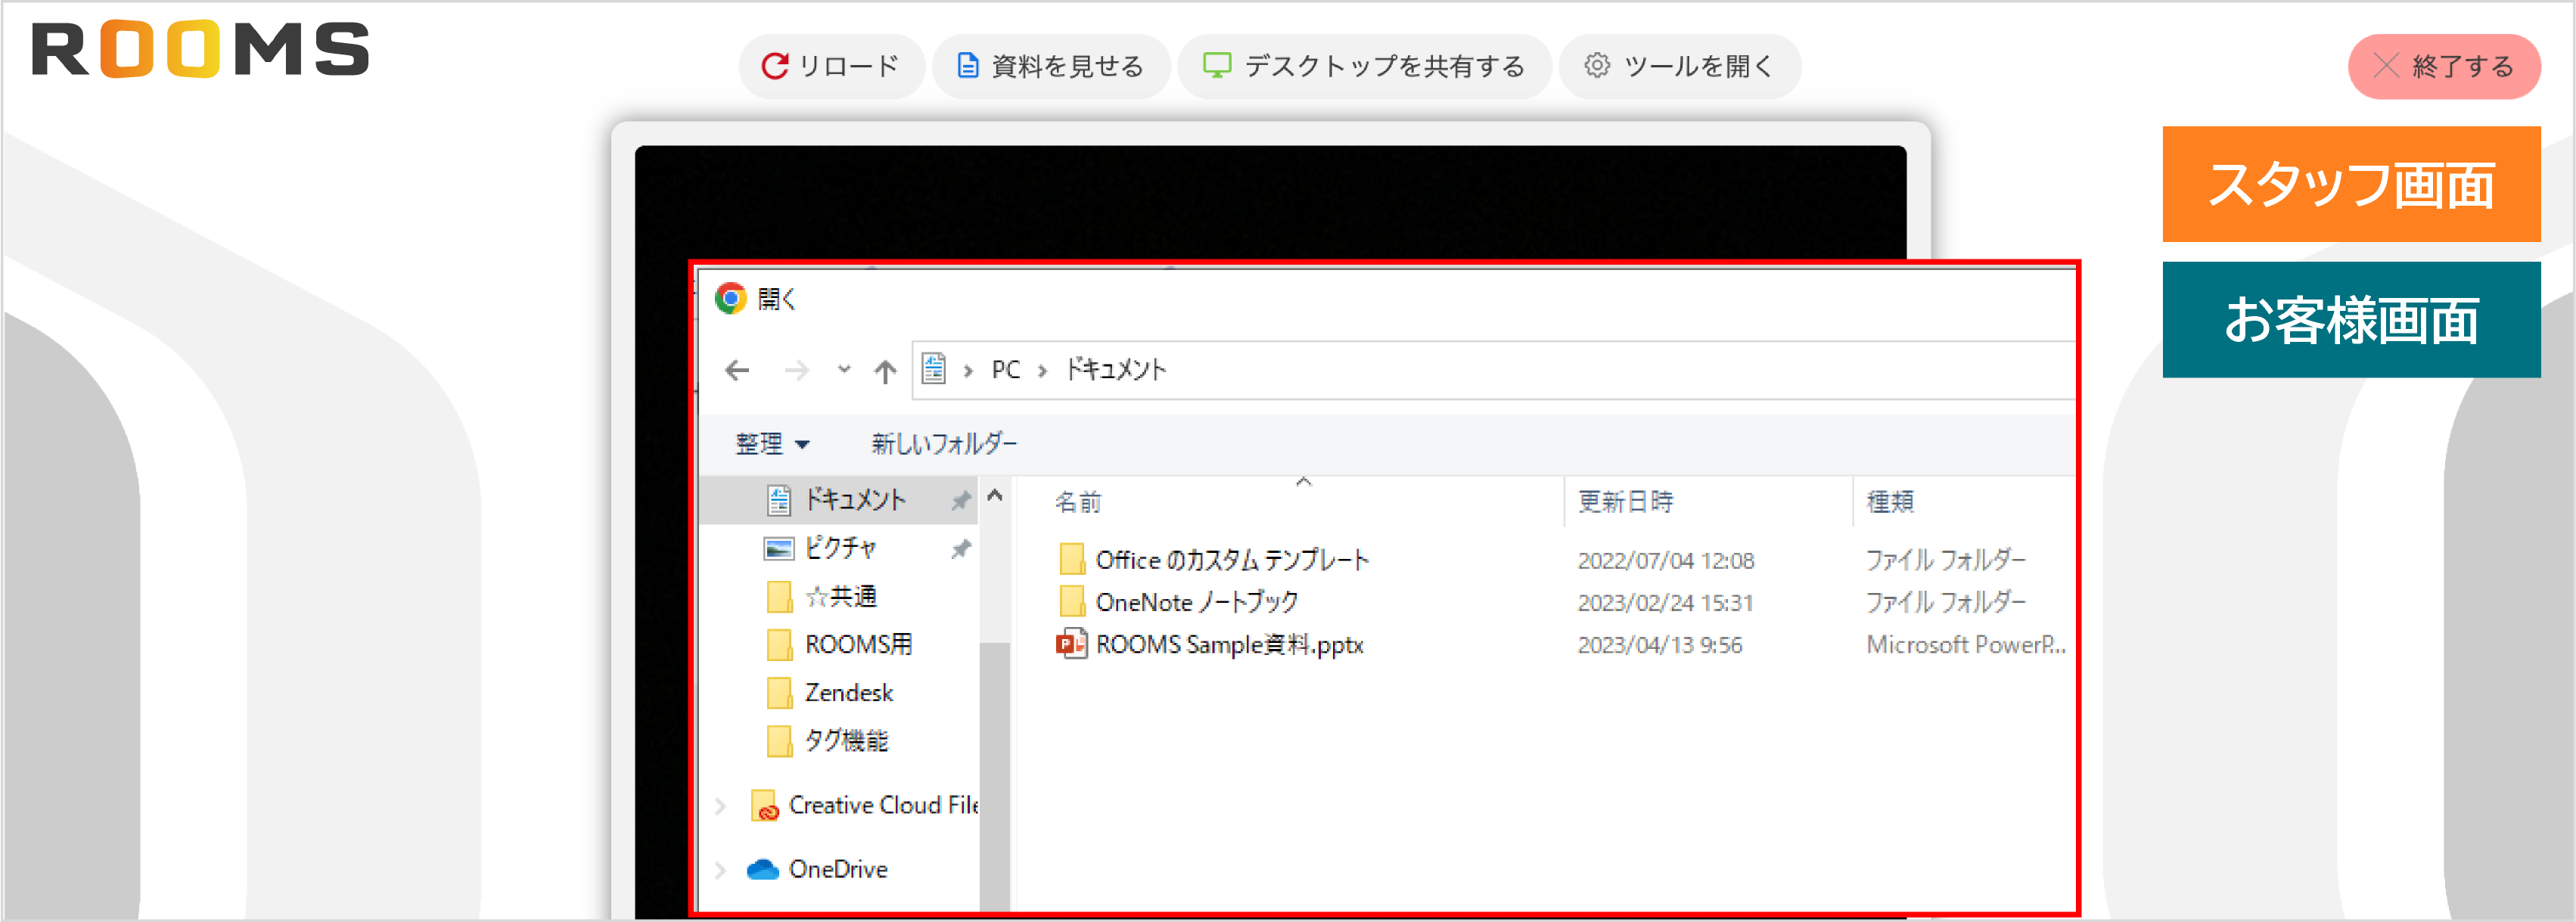Unpin ピクチャ from quick access

[961, 548]
